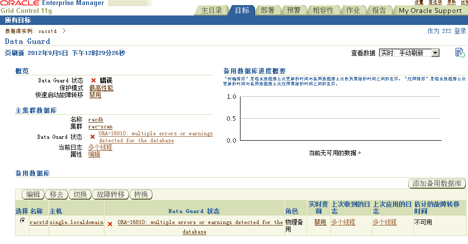Screen dimensions: 468x244
Task: Click the 编辑 properties link
Action: [x=94, y=154]
